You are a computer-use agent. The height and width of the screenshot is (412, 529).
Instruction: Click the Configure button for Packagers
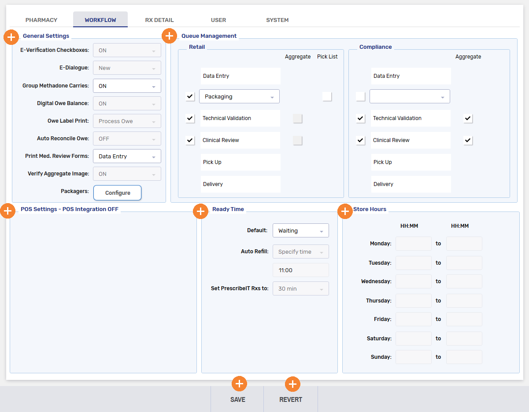tap(117, 193)
